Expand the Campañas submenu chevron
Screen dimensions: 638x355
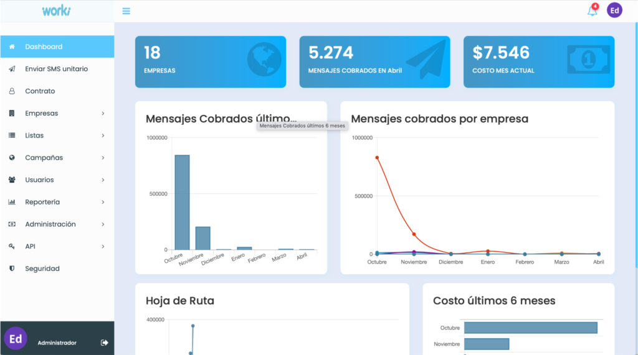coord(103,157)
